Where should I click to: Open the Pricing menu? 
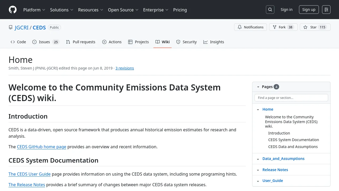point(180,10)
